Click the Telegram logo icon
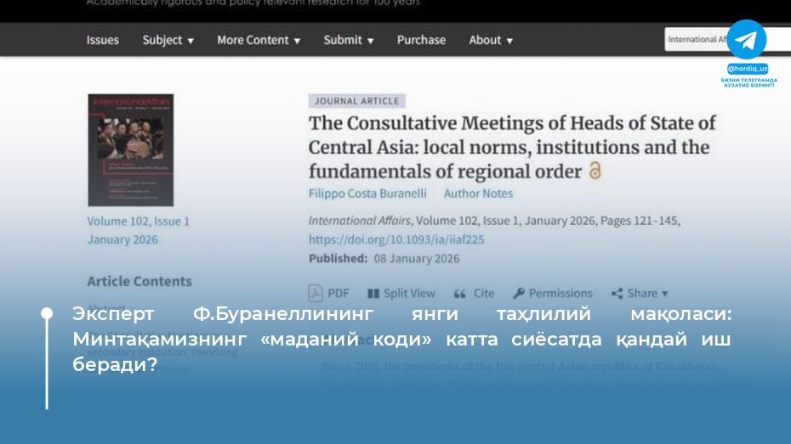The width and height of the screenshot is (791, 444). pos(746,40)
